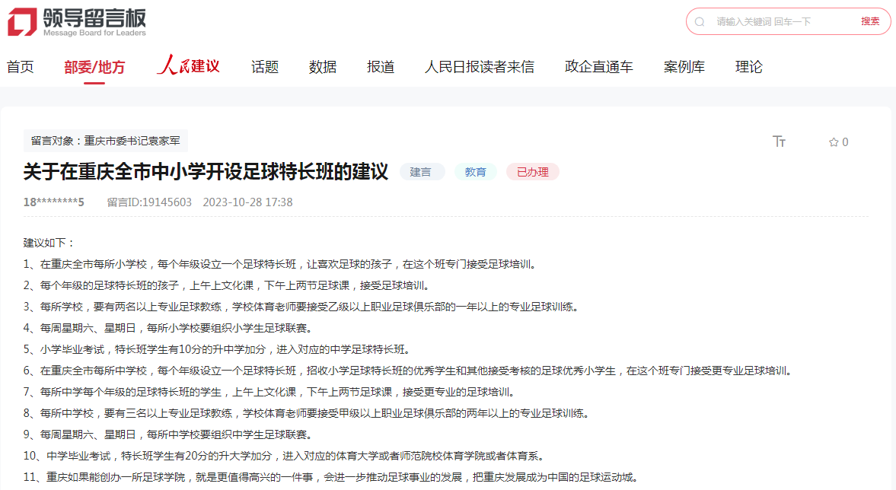Click the 留言对象：重庆市委书记袁家军 label

[104, 141]
